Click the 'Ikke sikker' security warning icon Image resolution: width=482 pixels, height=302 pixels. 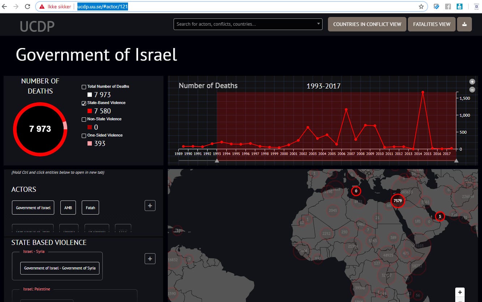(x=42, y=7)
